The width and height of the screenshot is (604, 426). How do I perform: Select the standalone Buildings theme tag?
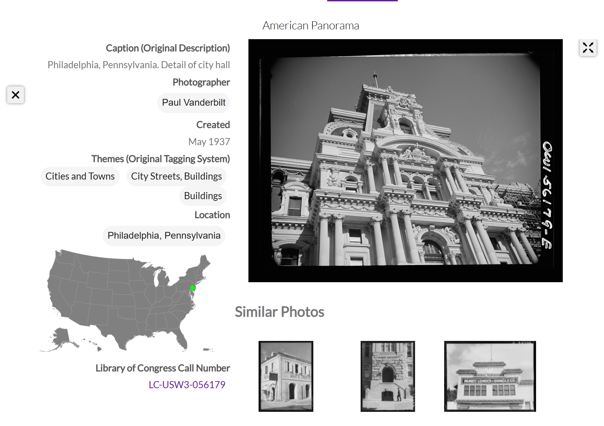tap(203, 196)
